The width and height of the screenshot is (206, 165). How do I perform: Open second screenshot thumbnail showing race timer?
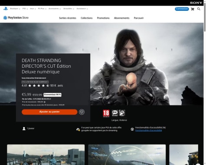[127, 155]
